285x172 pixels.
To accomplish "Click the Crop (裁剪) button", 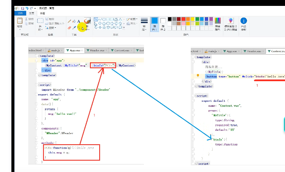I will click(50, 19).
